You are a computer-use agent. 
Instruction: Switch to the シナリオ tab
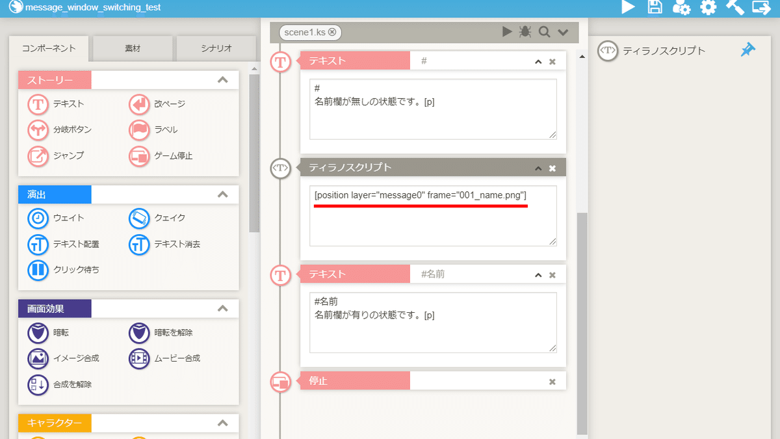pyautogui.click(x=216, y=49)
